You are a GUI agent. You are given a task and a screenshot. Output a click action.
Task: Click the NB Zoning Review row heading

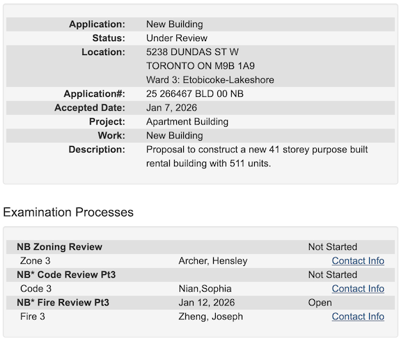click(60, 247)
